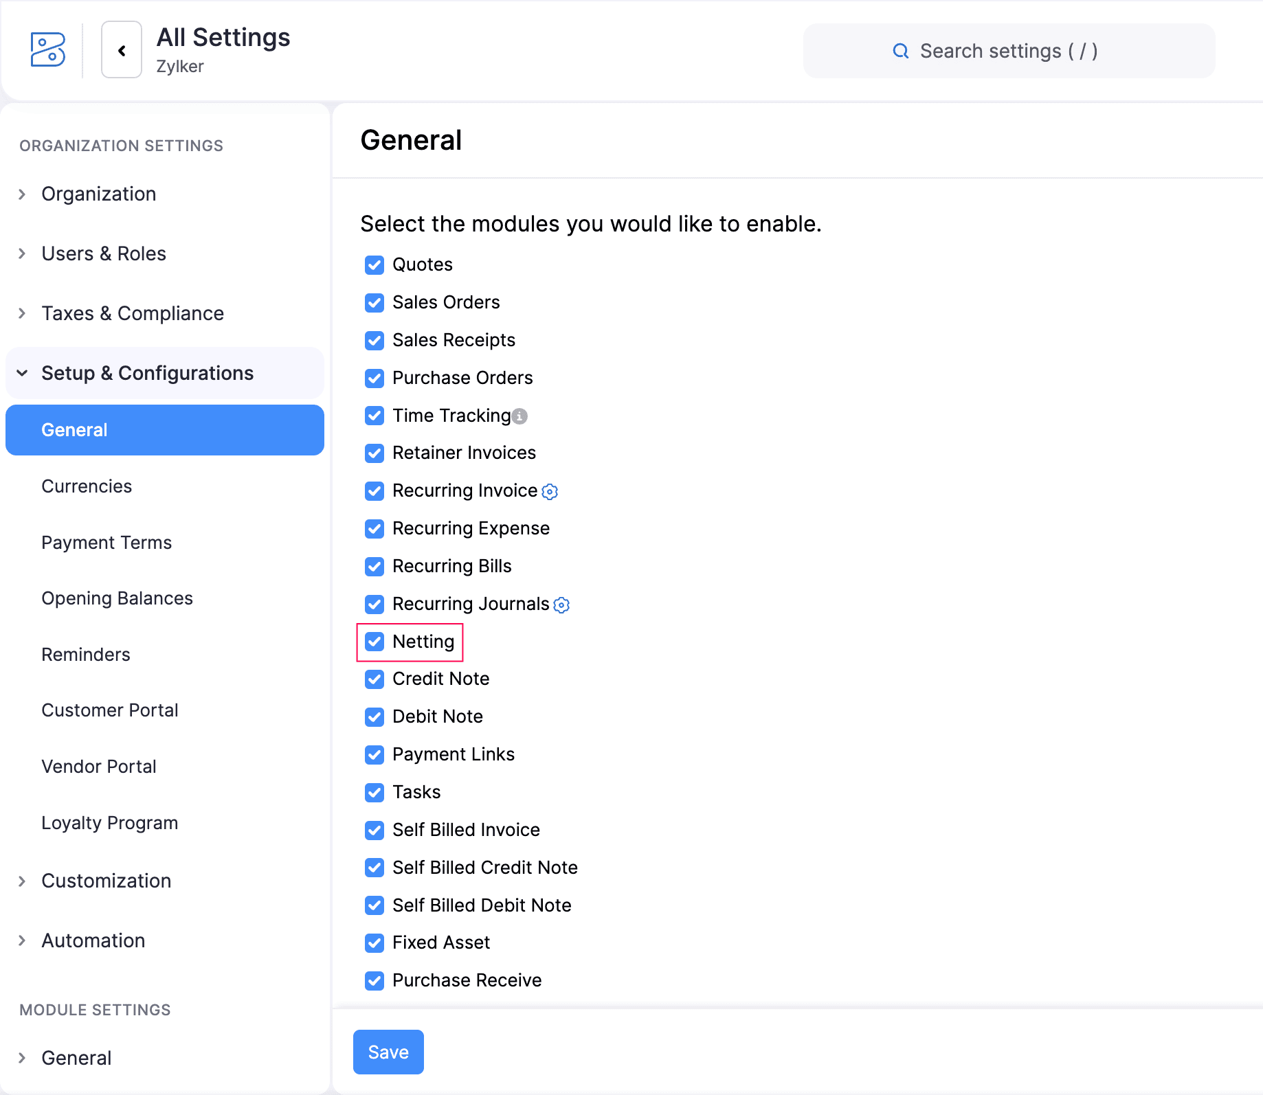Click the Time Tracking info icon
Screen dimensions: 1263x1095
520,416
